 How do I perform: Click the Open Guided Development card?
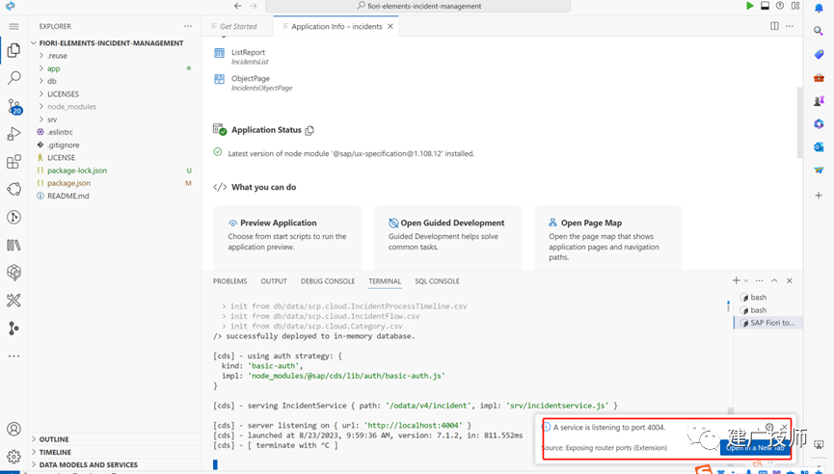(447, 238)
